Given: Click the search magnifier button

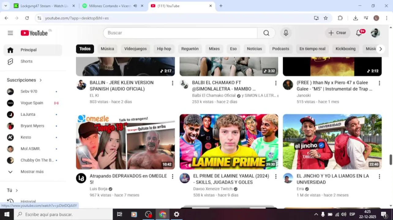Looking at the screenshot, I should 266,33.
